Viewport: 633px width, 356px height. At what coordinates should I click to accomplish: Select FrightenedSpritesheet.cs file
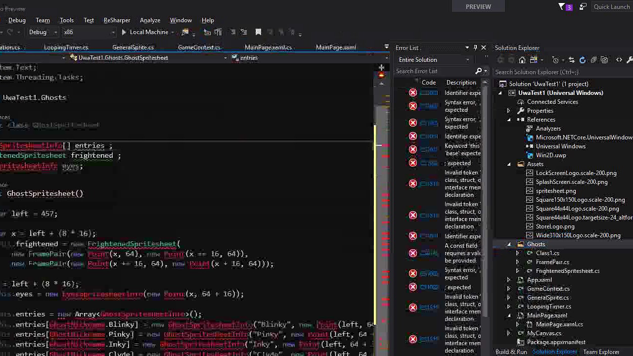coord(568,271)
